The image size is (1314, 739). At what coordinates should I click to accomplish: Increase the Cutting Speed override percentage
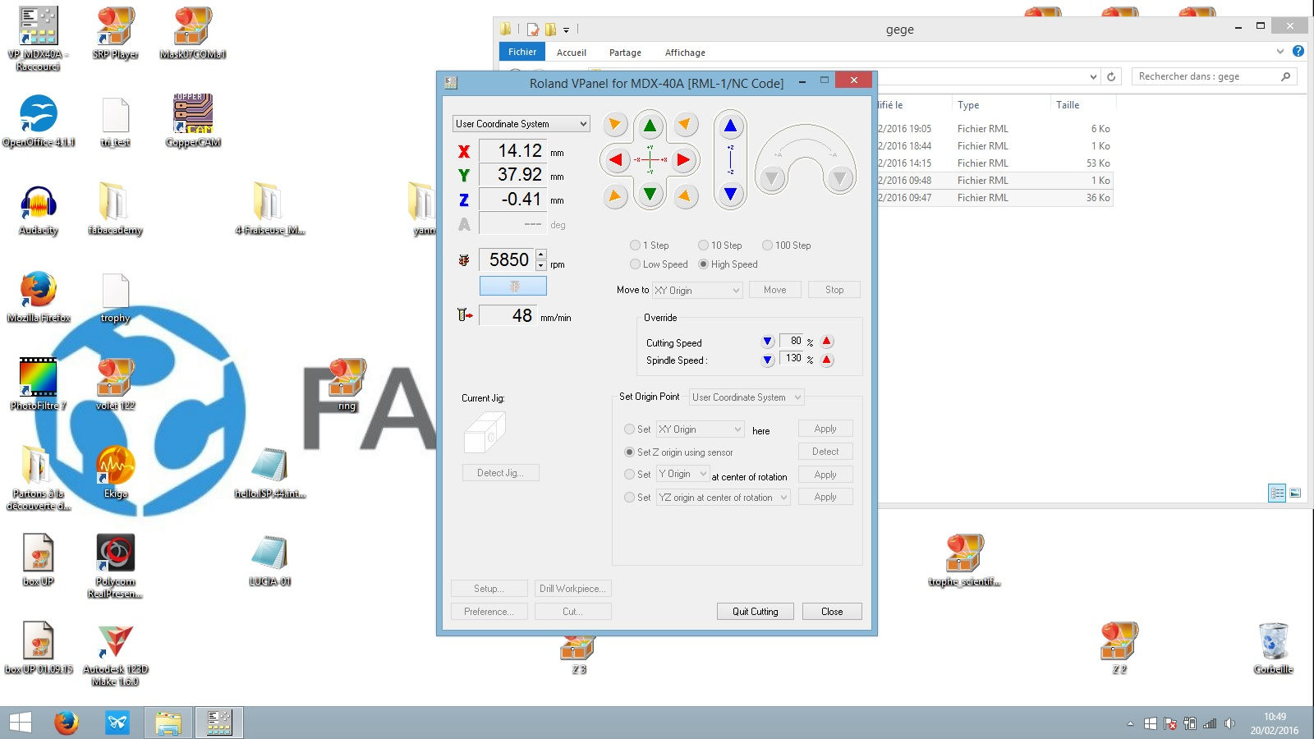827,342
